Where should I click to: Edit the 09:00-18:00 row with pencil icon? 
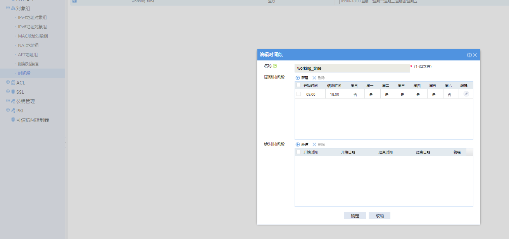466,94
